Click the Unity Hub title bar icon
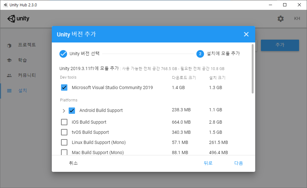307x188 pixels. click(5, 5)
